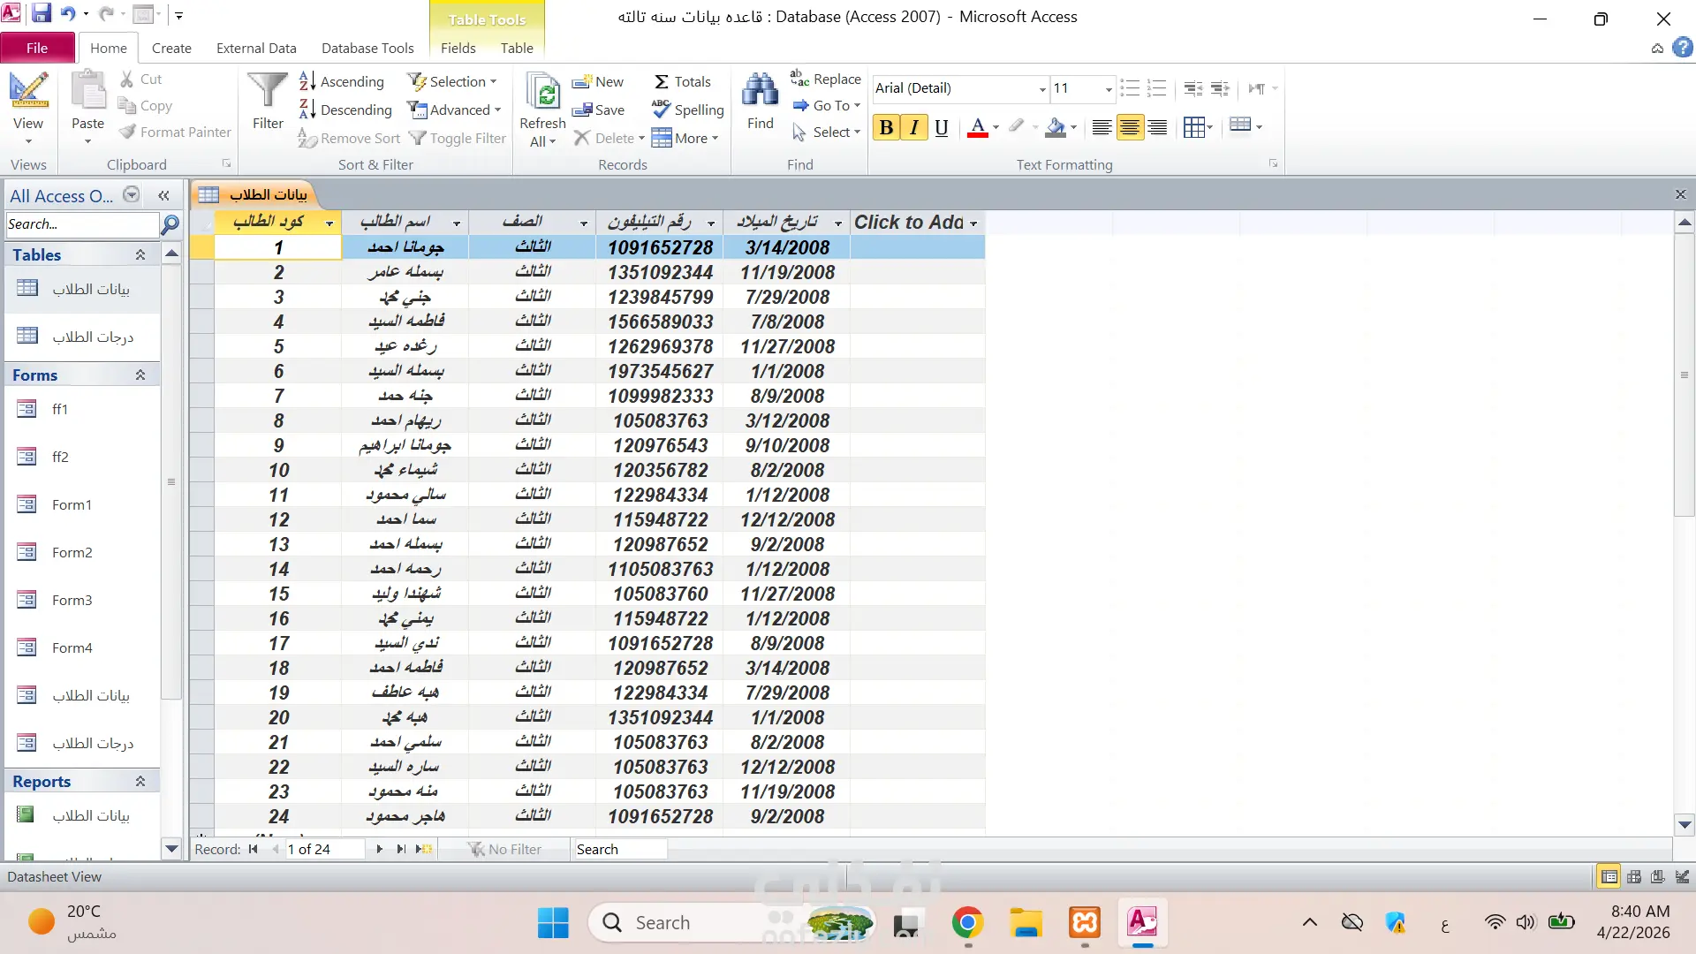
Task: Open Microsoft Access help question mark
Action: coord(1683,48)
